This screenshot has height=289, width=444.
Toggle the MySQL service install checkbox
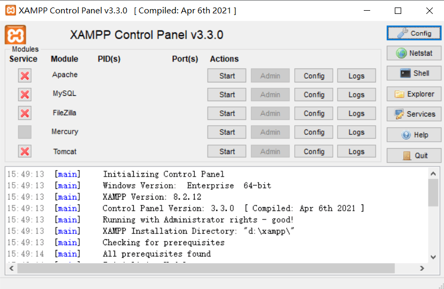point(25,95)
